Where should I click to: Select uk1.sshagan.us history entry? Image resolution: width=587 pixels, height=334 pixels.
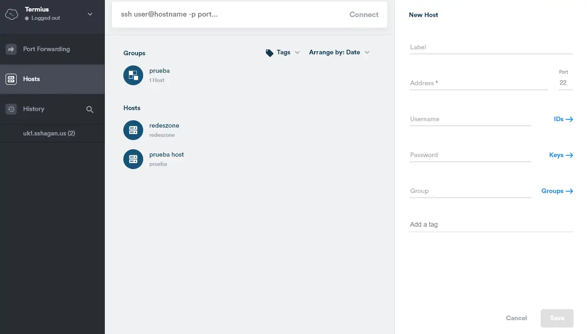click(49, 134)
